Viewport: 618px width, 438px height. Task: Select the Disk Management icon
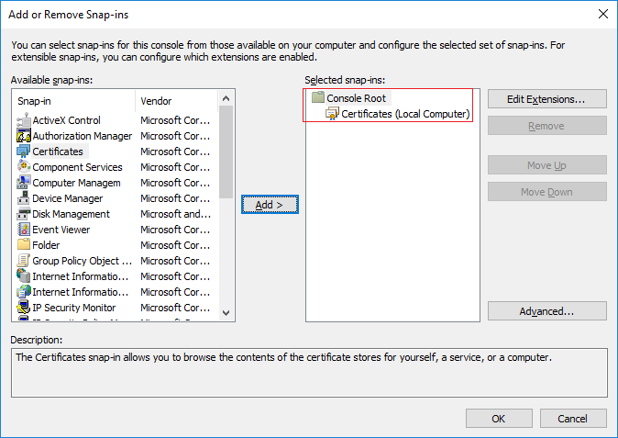[25, 214]
